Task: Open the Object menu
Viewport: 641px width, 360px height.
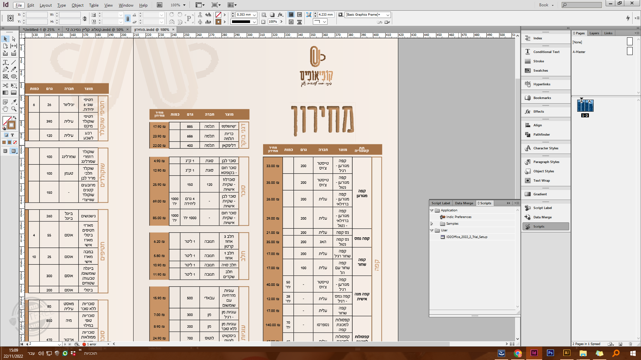Action: click(x=77, y=5)
